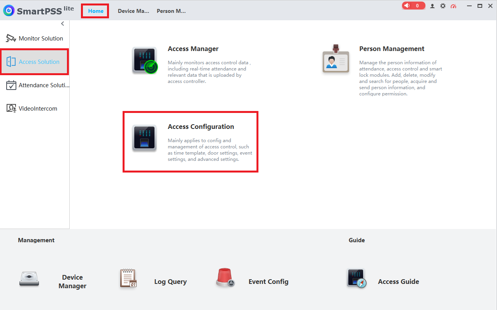This screenshot has width=497, height=310.
Task: Open the Access Configuration device icon
Action: coord(144,138)
